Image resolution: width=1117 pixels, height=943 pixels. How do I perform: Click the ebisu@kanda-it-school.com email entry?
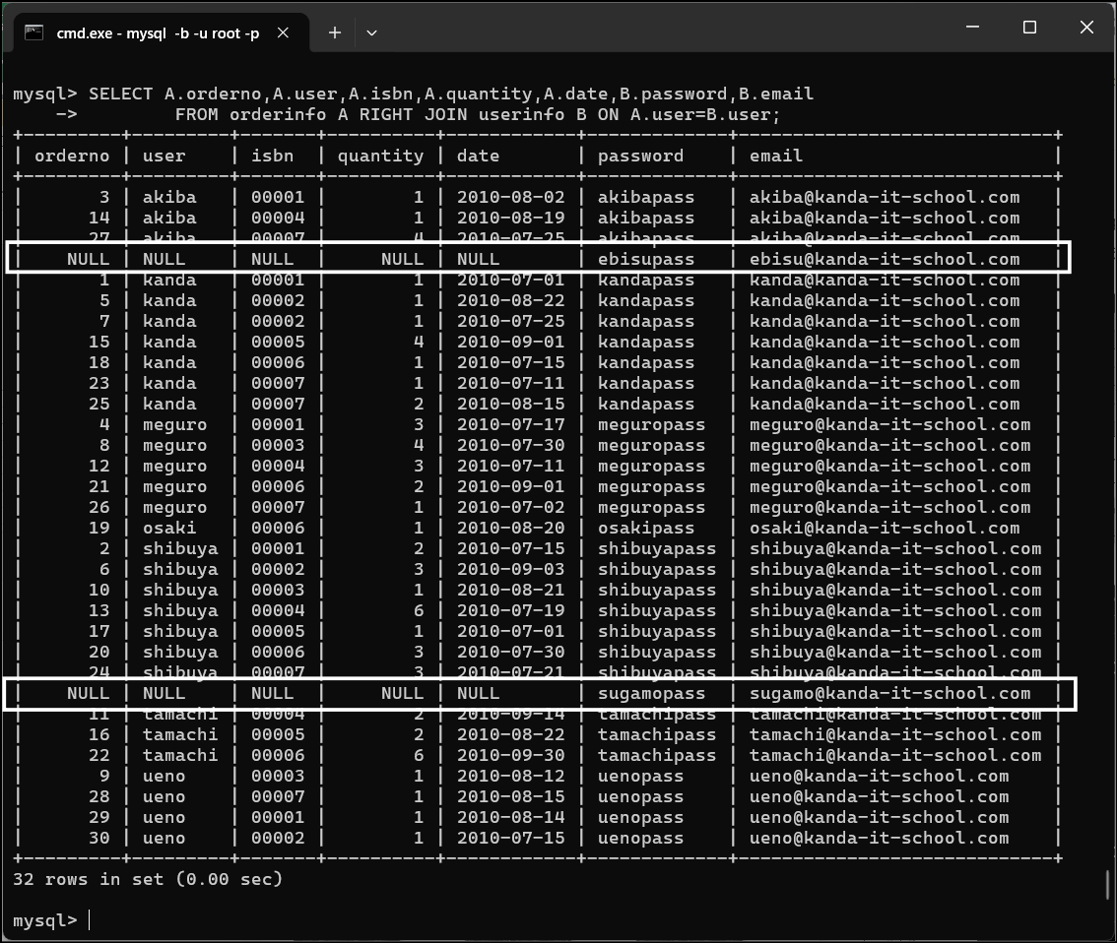(x=884, y=259)
